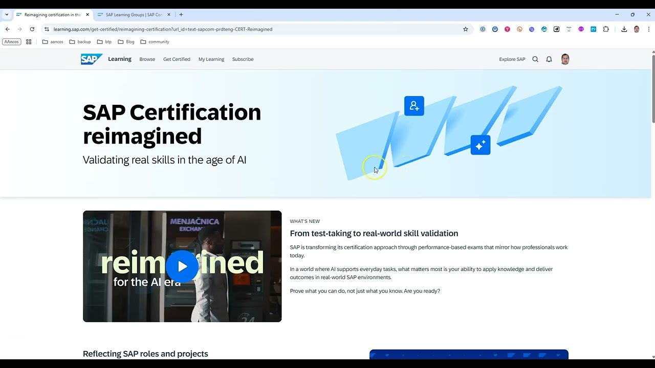The height and width of the screenshot is (368, 655).
Task: Click the purple magnifier extension icon
Action: click(x=532, y=29)
